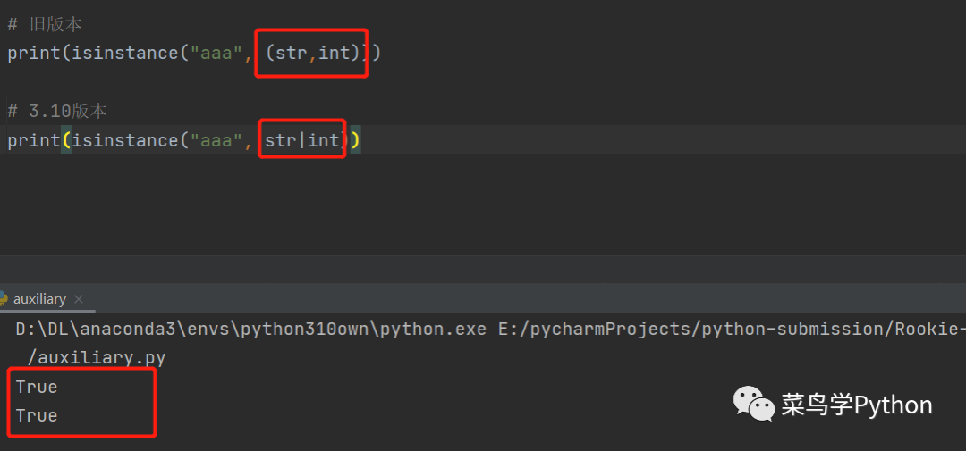Click the empty editor area below the code
The image size is (966, 451).
[x=483, y=205]
